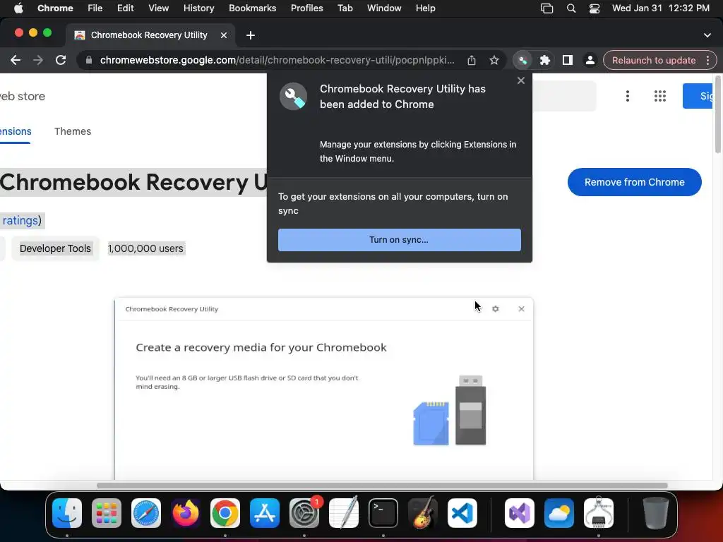Open the File menu

(x=95, y=8)
